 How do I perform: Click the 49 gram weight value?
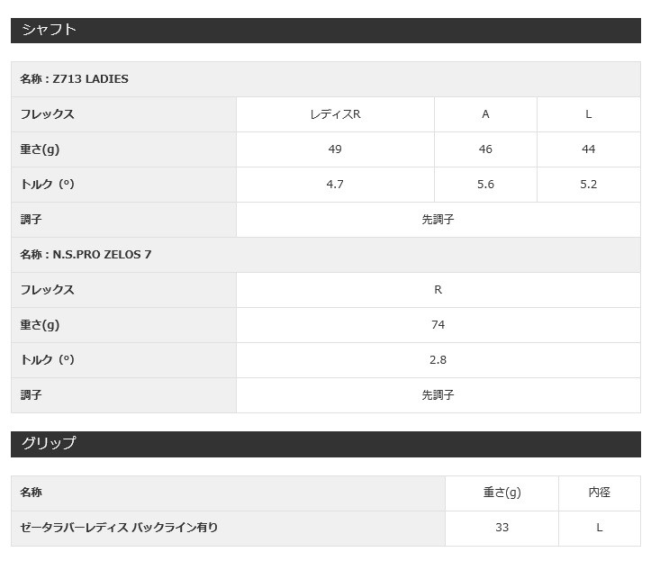click(x=335, y=149)
